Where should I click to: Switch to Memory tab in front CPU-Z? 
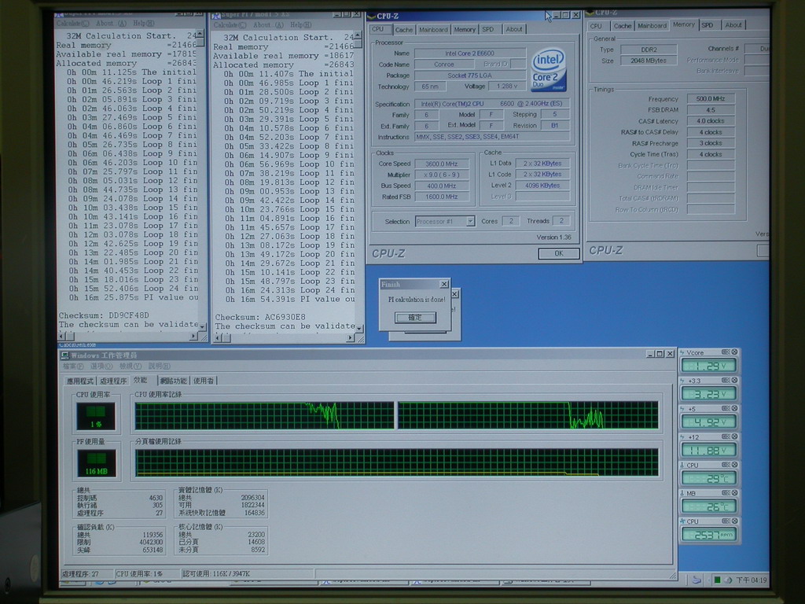pos(464,30)
